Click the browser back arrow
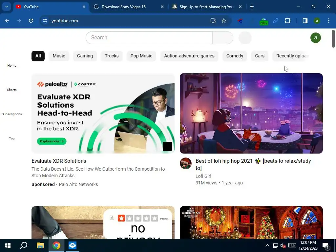 [x=7, y=21]
